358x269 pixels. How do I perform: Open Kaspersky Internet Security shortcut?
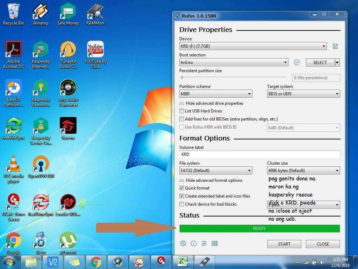41,55
